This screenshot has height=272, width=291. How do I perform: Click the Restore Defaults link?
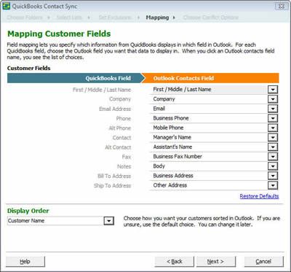[259, 196]
